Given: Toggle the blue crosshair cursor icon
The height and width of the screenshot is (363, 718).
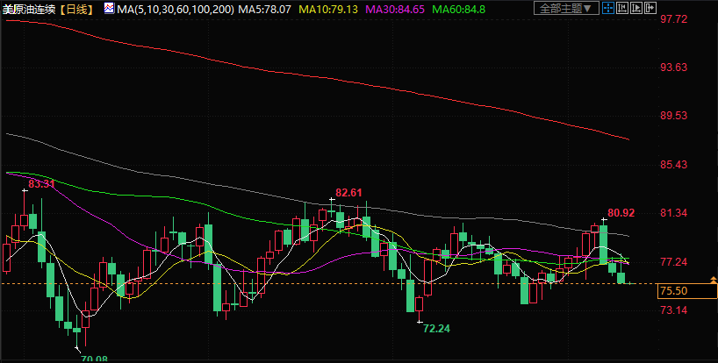Looking at the screenshot, I should [607, 8].
